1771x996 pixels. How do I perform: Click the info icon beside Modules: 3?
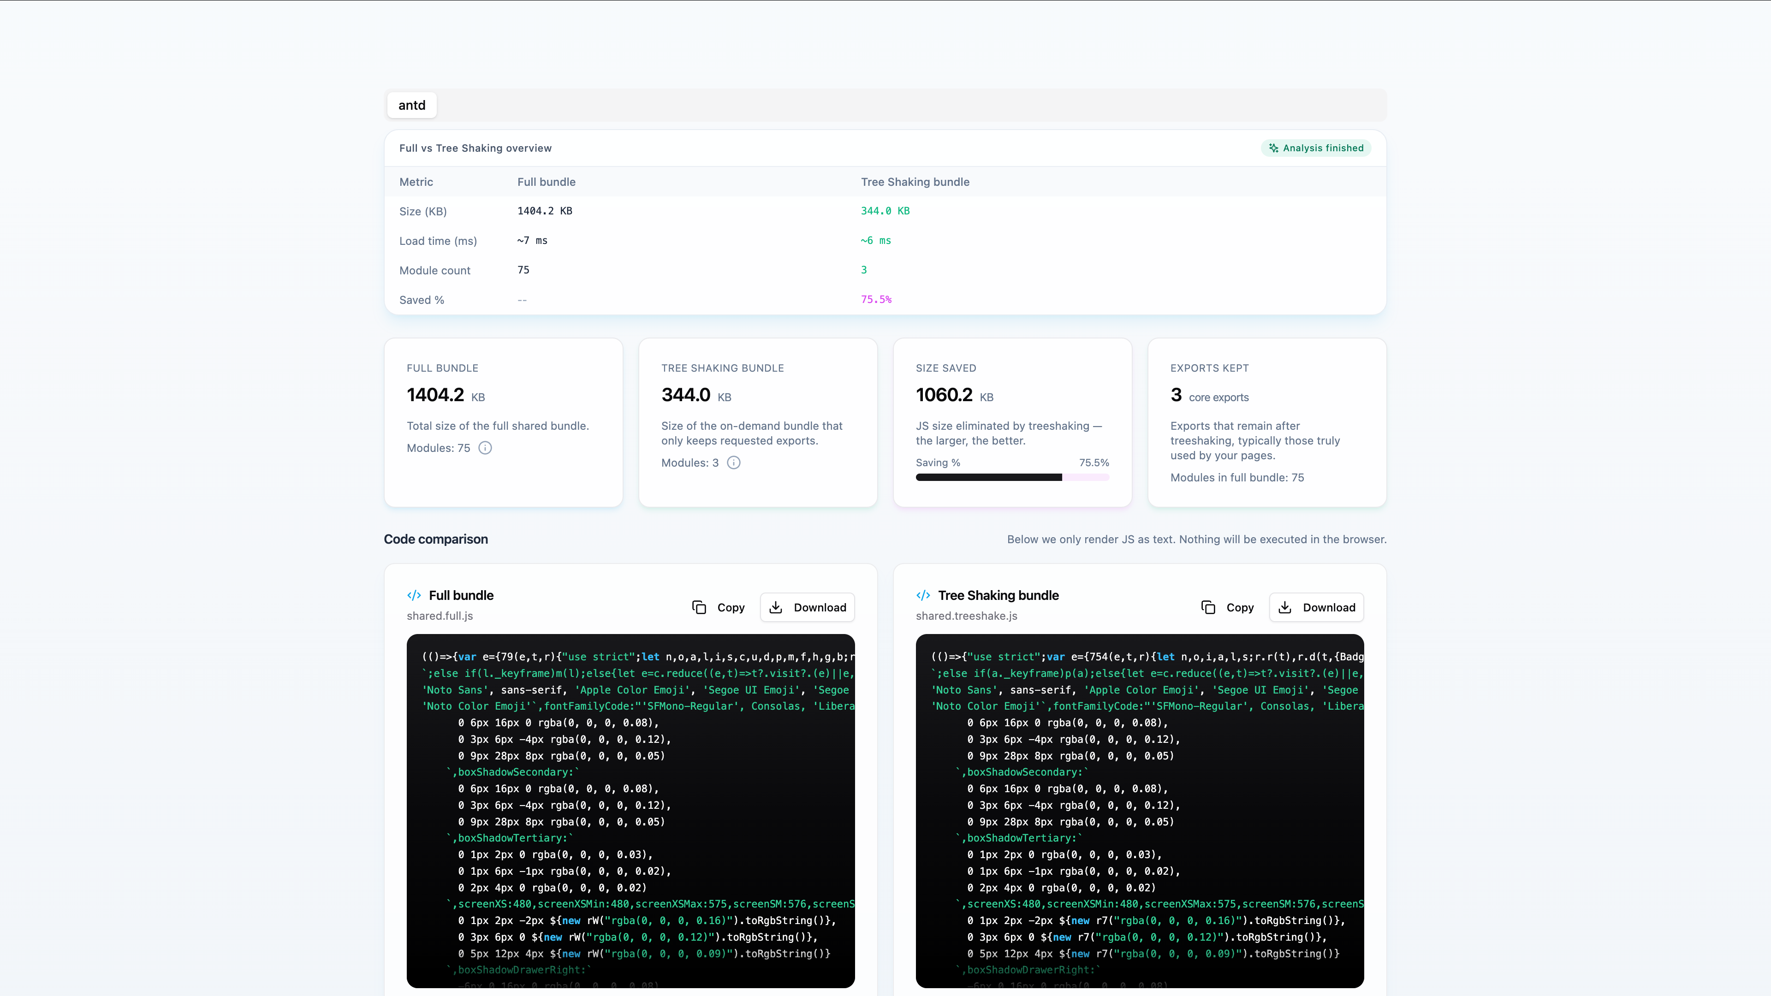click(734, 462)
